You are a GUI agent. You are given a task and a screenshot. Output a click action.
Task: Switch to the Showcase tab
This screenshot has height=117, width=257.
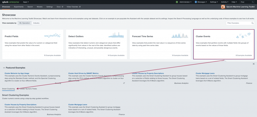point(6,7)
